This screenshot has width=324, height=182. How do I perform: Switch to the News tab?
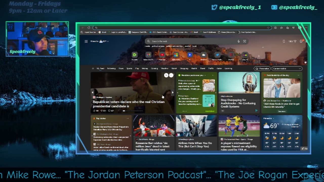[x=121, y=69]
